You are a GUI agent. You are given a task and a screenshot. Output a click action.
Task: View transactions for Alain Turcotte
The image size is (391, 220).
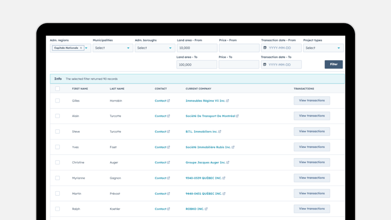pos(312,116)
